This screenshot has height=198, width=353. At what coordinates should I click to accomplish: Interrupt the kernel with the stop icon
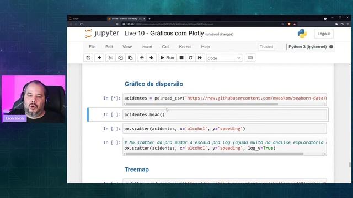tap(181, 58)
